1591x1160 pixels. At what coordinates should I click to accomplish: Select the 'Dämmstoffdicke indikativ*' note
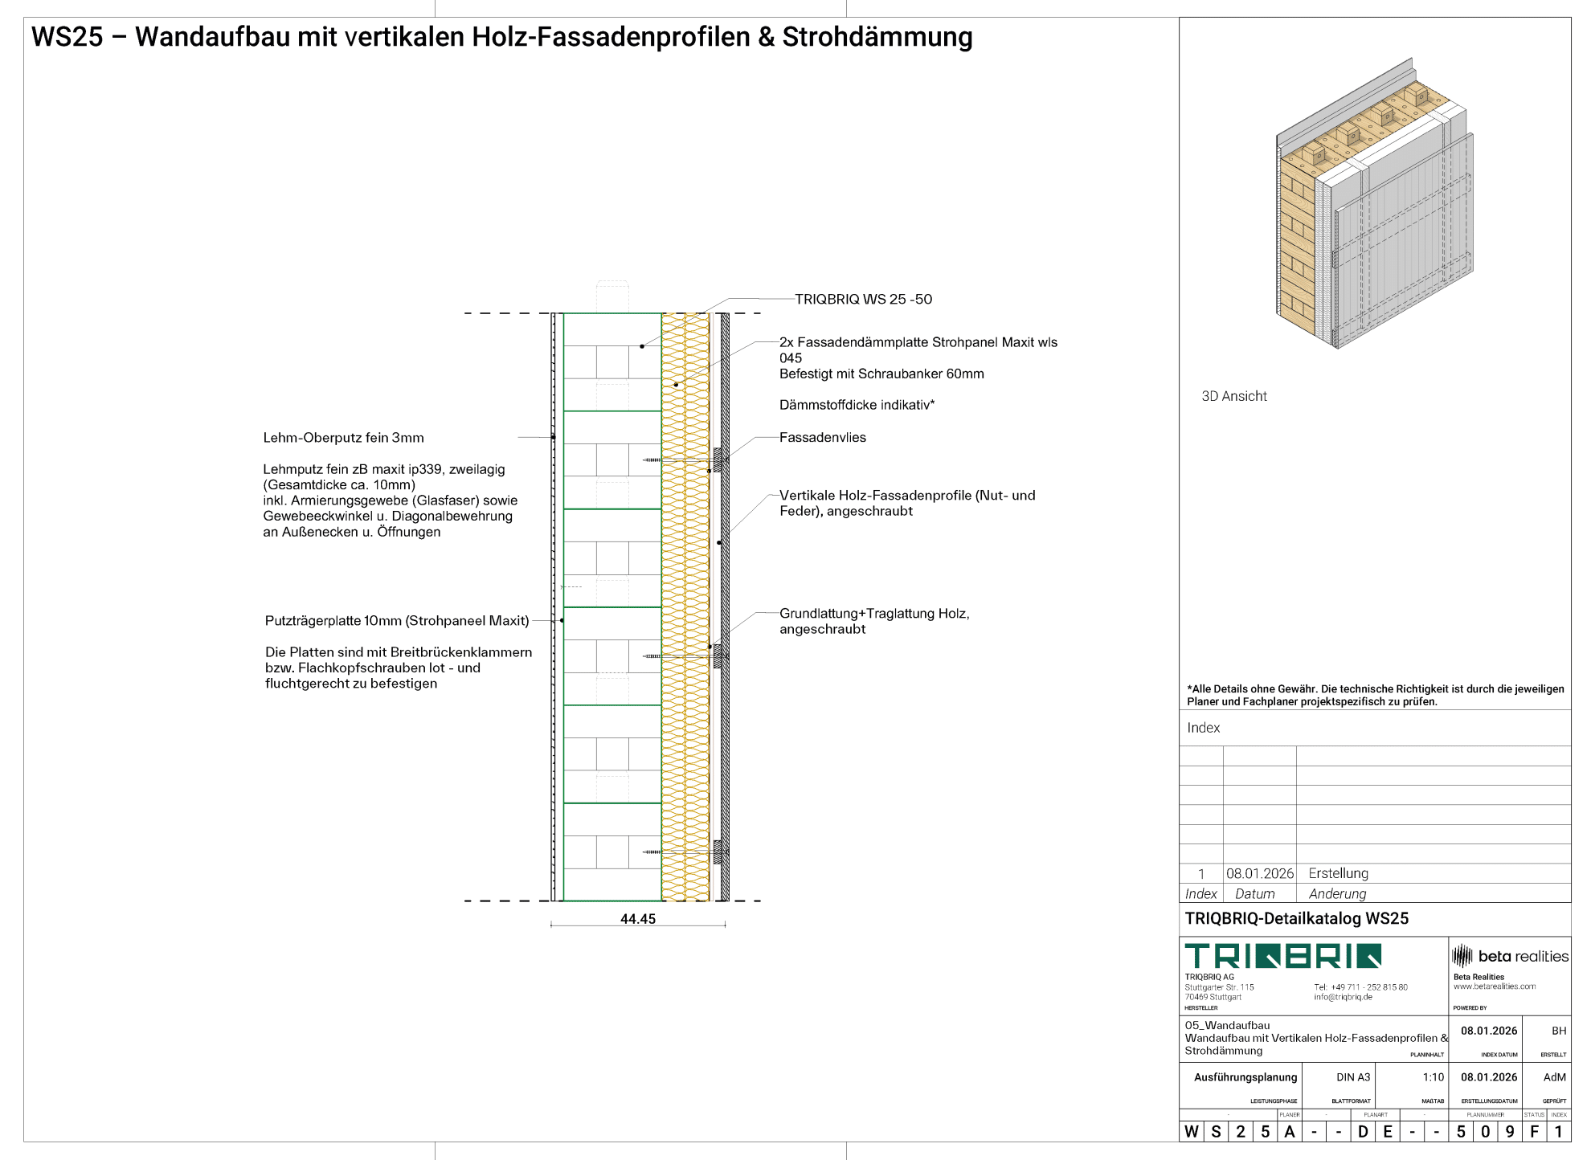[857, 405]
